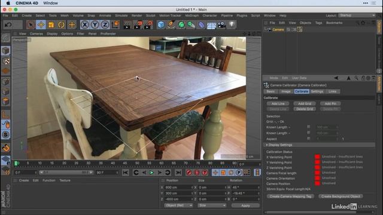The width and height of the screenshot is (383, 215).
Task: Add a Light object
Action: click(x=232, y=24)
